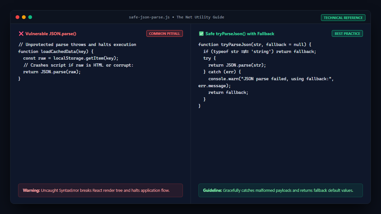Viewport: 381px width, 214px height.
Task: Click the typeof str 'string' check line
Action: point(260,51)
